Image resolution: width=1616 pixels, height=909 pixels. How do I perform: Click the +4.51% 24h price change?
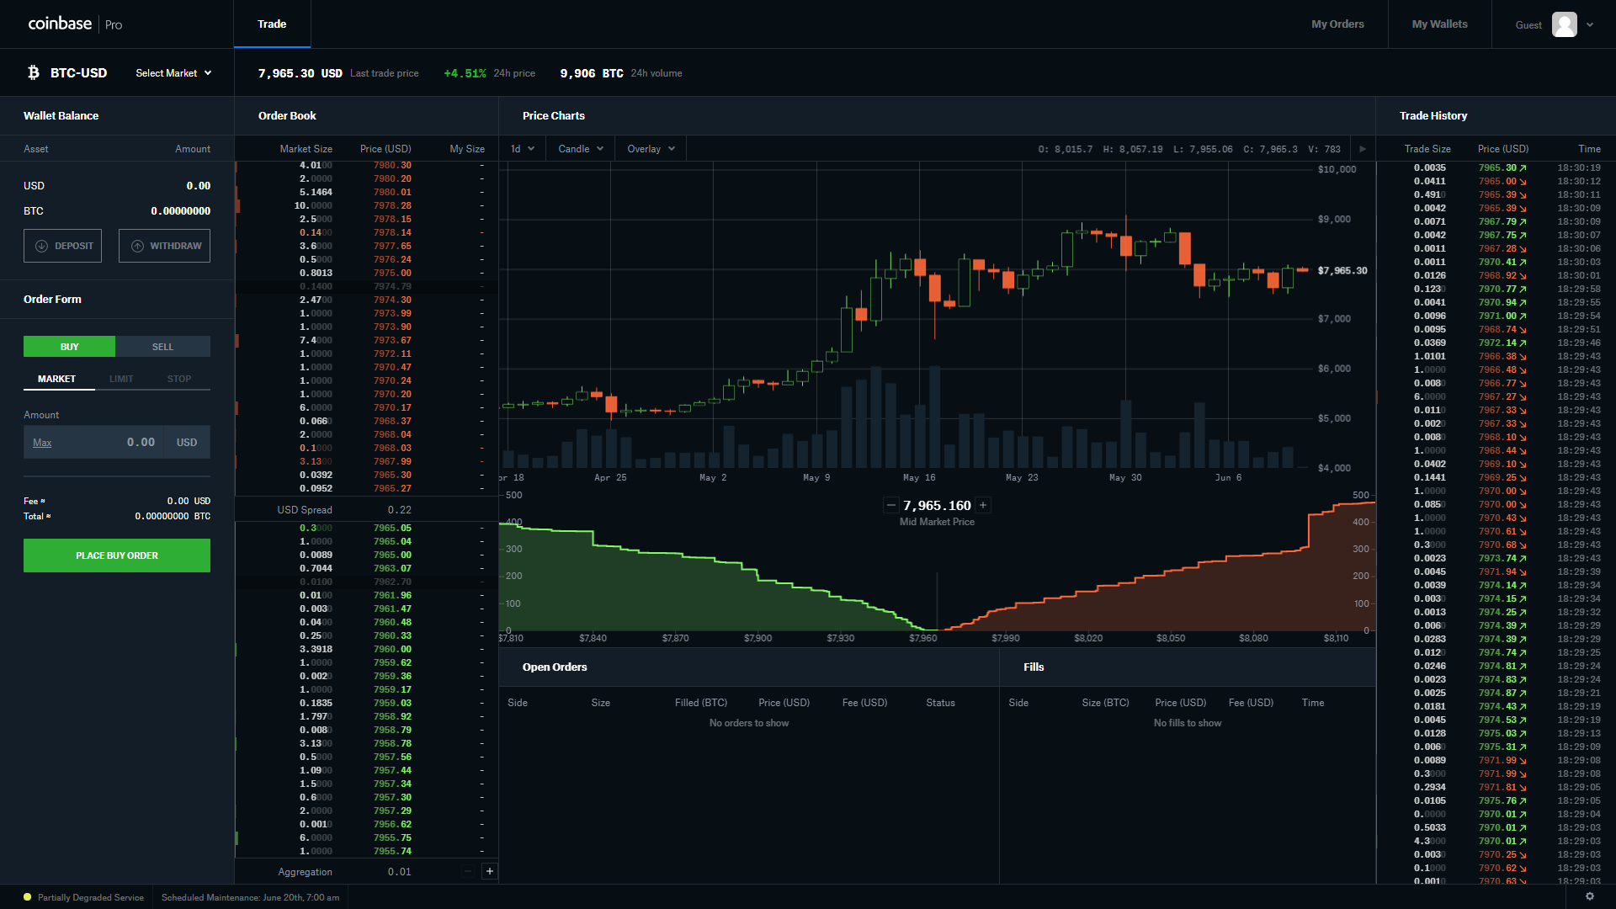point(465,73)
